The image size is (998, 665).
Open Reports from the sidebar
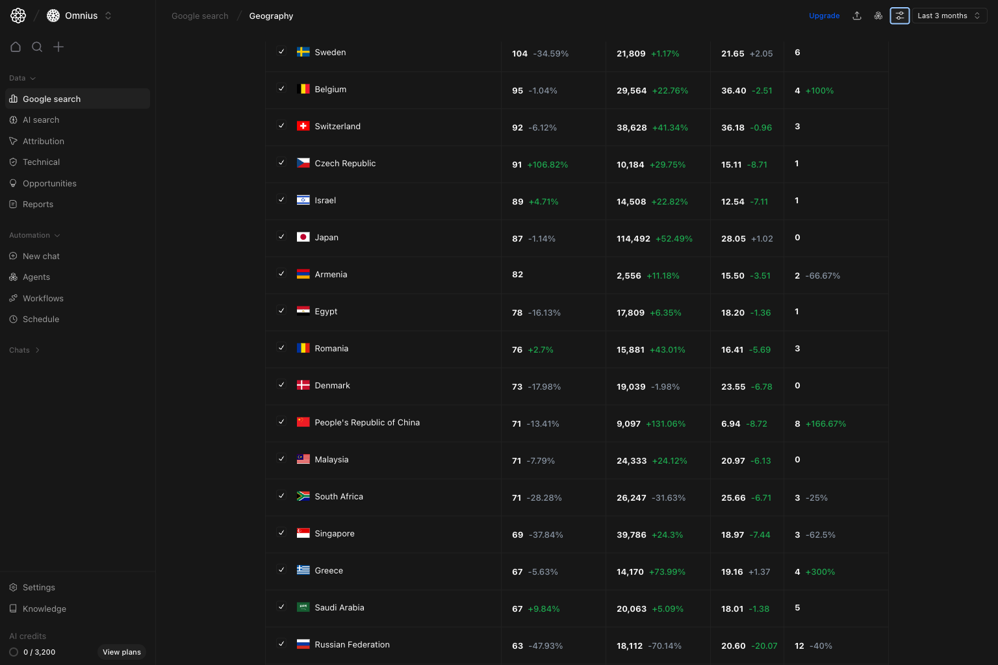(x=38, y=204)
